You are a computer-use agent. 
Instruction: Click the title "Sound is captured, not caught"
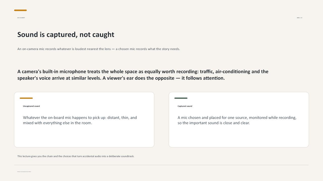coord(66,35)
